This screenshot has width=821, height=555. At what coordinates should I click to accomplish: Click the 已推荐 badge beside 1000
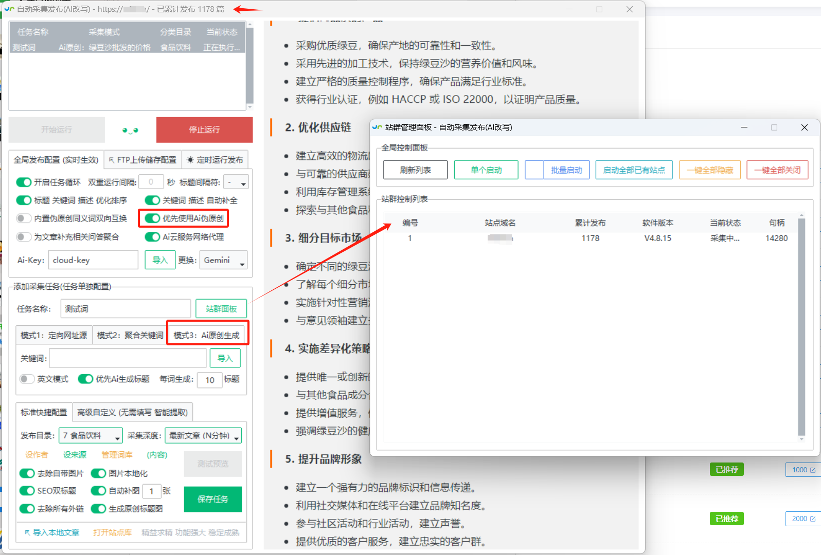click(727, 469)
